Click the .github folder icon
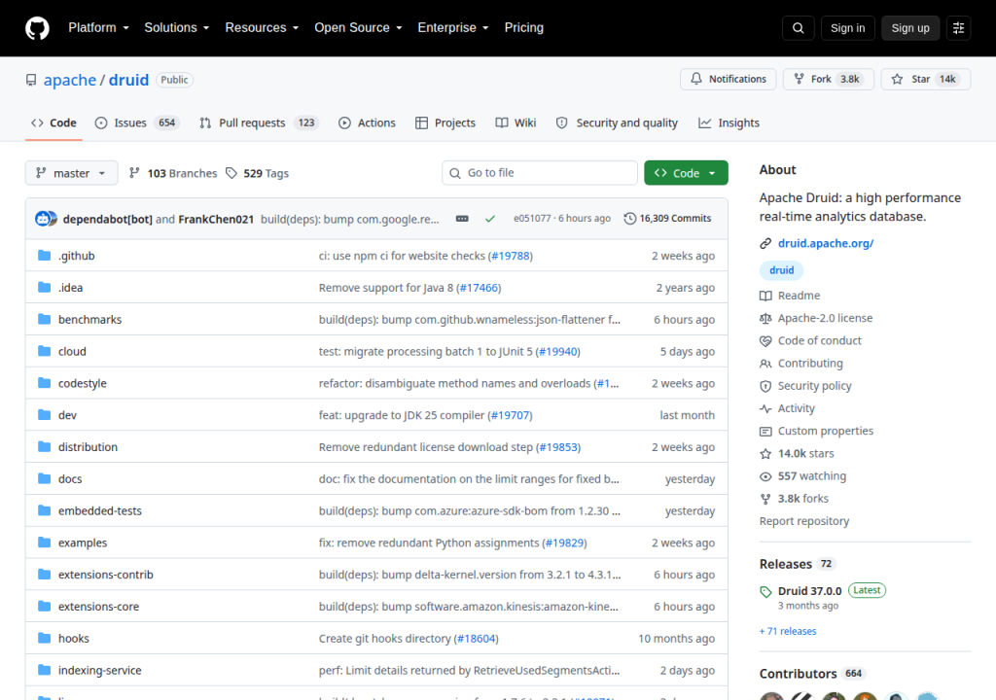This screenshot has height=700, width=996. tap(44, 256)
